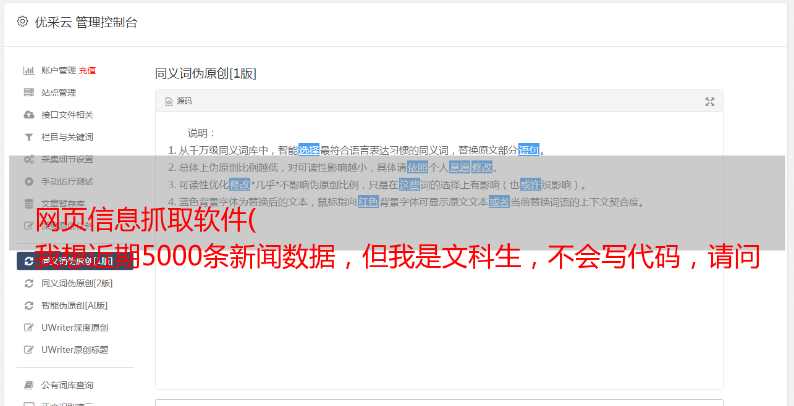
Task: Click the UWriter深度原创 edit icon
Action: pyautogui.click(x=28, y=328)
